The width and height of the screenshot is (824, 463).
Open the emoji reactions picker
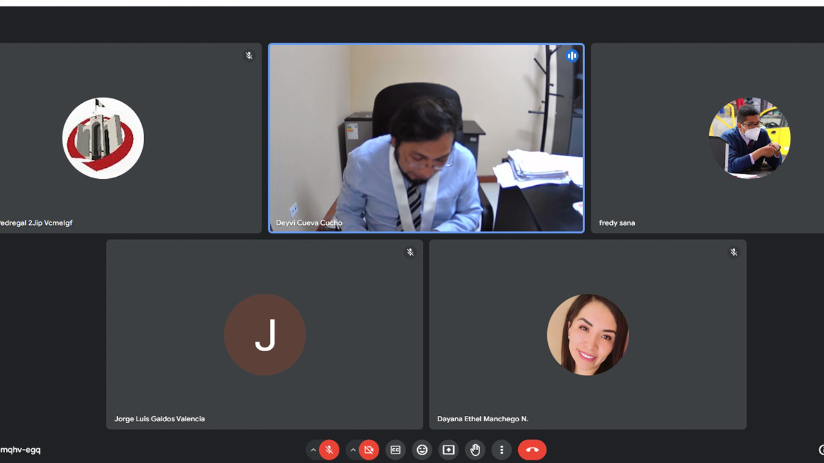(x=422, y=450)
